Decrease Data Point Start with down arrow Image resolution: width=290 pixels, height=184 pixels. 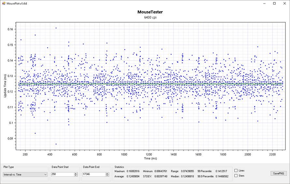tap(76, 175)
